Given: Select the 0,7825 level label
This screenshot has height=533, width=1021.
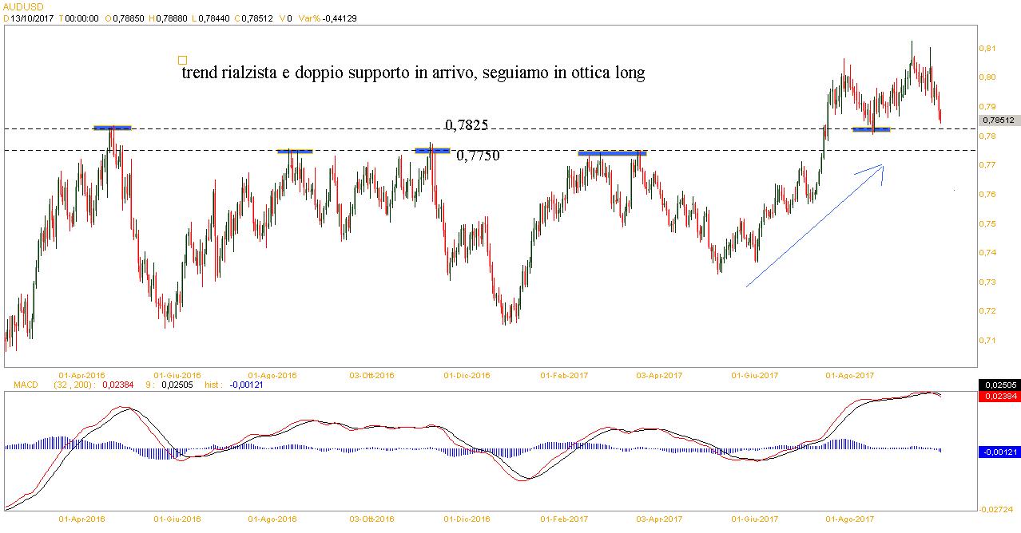Looking at the screenshot, I should 467,125.
